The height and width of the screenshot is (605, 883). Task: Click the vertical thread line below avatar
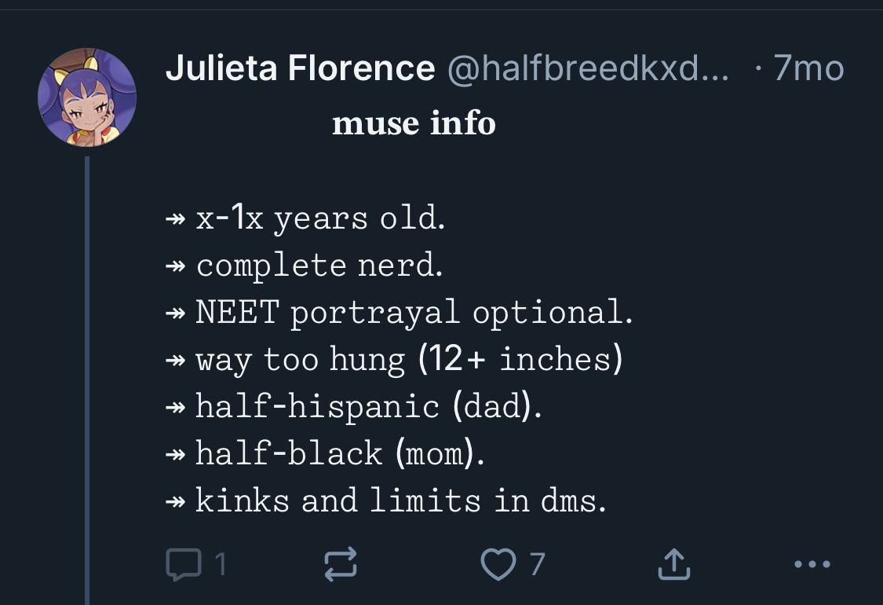pos(87,377)
